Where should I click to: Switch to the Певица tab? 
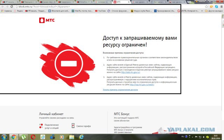(29, 2)
